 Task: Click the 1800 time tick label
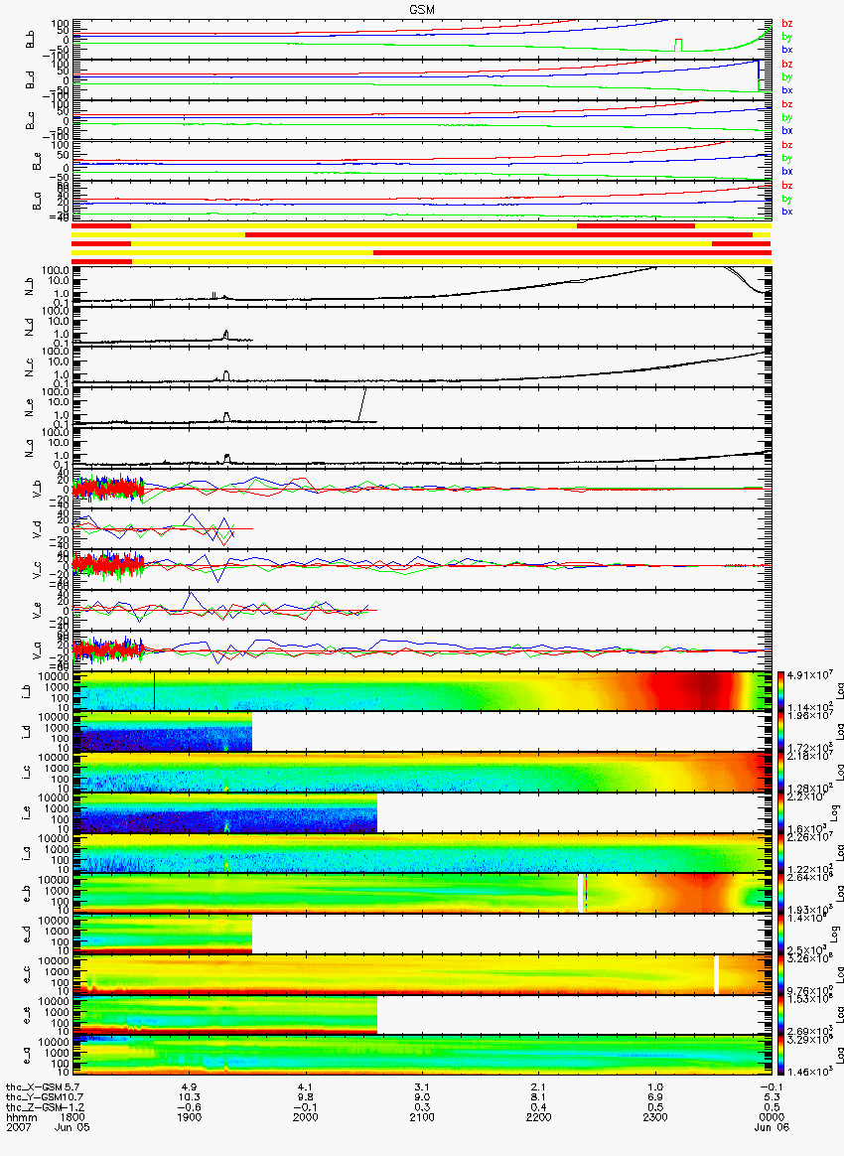(72, 1117)
